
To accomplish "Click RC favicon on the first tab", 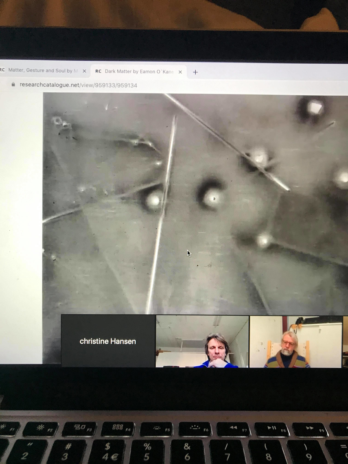I will pyautogui.click(x=2, y=71).
